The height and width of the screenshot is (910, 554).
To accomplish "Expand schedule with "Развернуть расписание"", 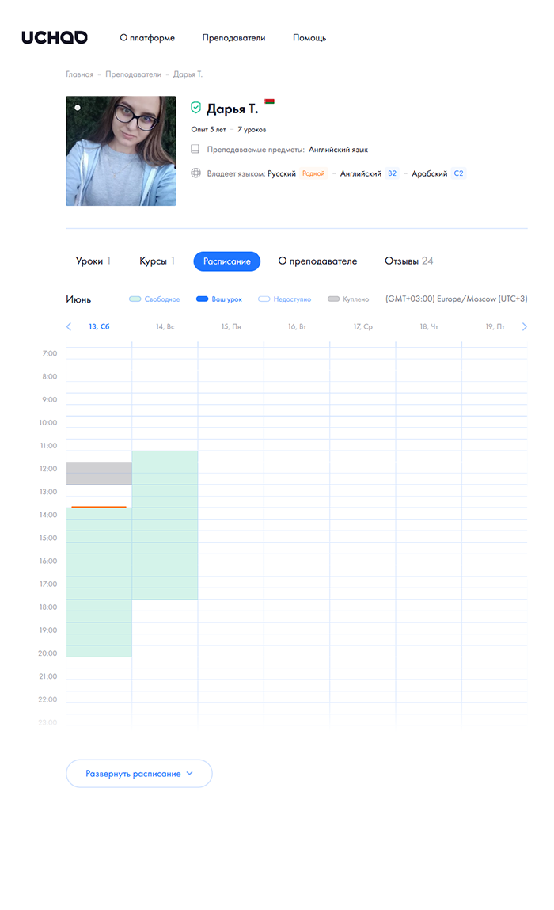I will (x=139, y=774).
